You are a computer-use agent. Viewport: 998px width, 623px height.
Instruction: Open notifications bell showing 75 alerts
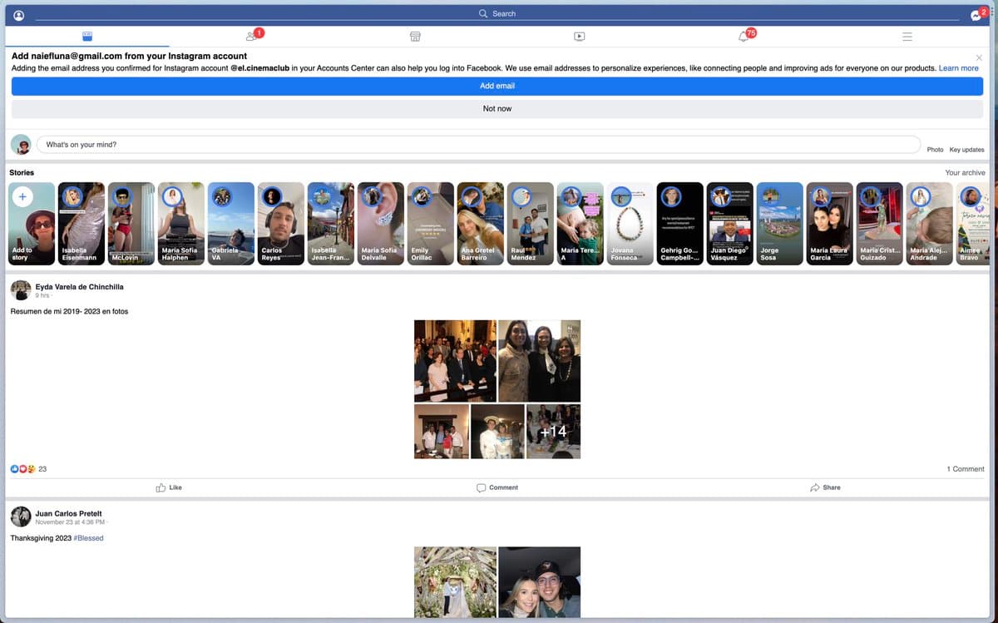(743, 37)
